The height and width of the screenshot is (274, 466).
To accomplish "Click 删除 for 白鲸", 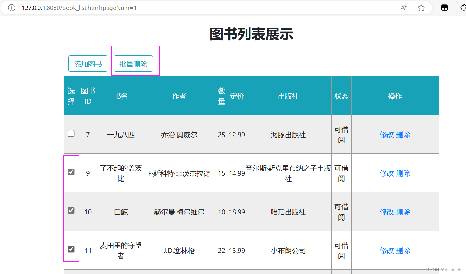I will point(403,212).
